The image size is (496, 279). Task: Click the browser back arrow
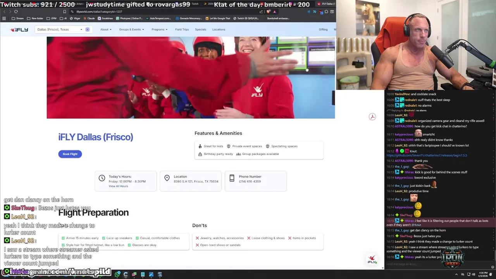click(4, 12)
